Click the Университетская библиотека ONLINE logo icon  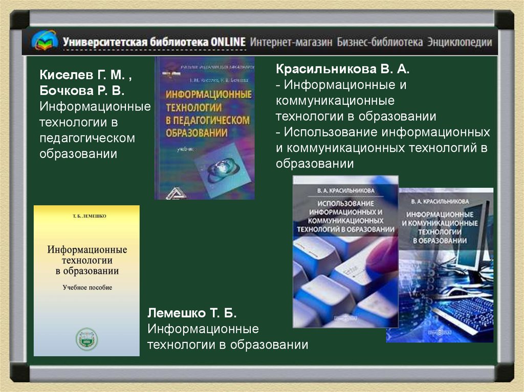[45, 40]
